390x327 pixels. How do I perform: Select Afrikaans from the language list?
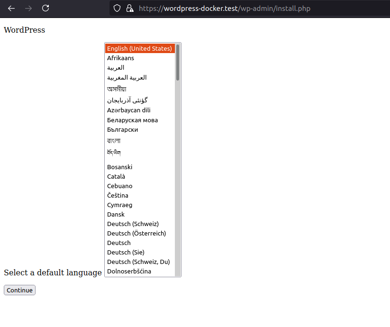140,58
